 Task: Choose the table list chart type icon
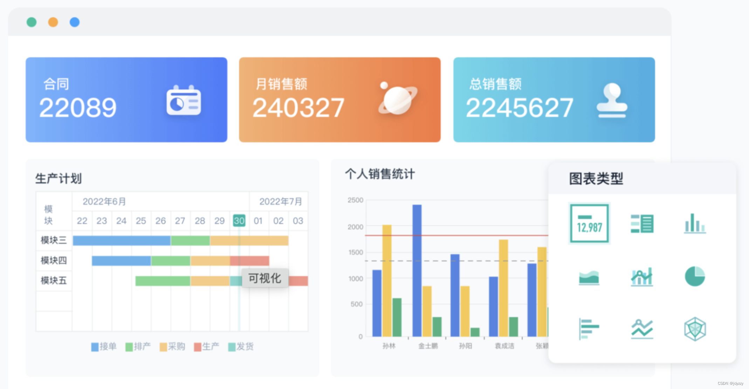point(642,224)
